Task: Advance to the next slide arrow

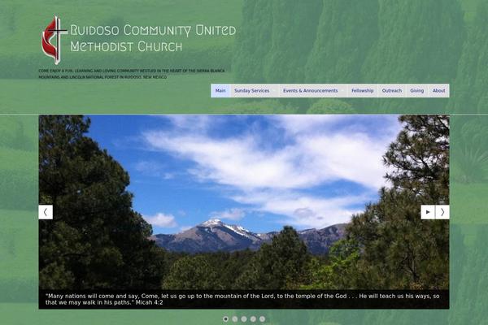Action: coord(442,212)
